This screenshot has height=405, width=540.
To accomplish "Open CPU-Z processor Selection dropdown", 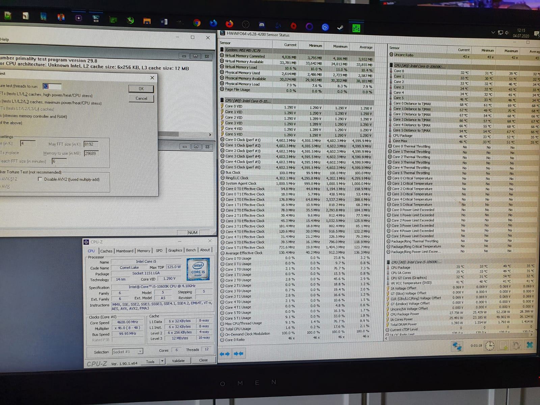I will click(x=128, y=352).
